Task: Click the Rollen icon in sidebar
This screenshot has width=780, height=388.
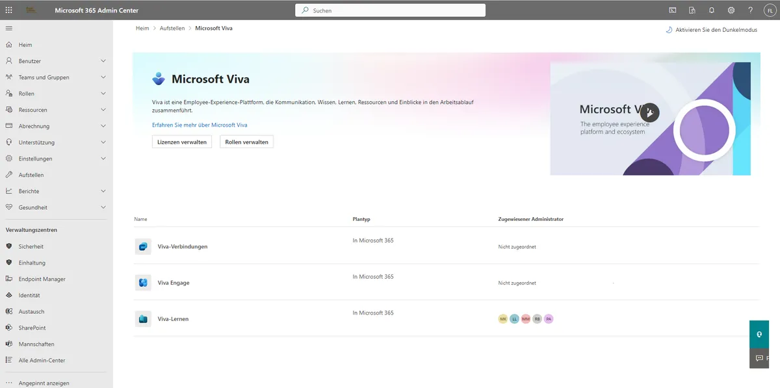Action: point(9,94)
